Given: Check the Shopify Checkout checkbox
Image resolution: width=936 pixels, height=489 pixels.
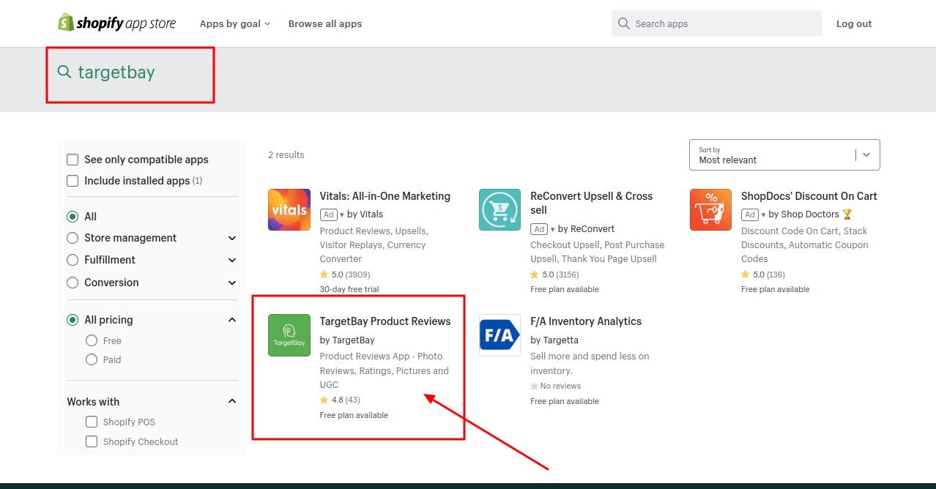Looking at the screenshot, I should [x=92, y=441].
